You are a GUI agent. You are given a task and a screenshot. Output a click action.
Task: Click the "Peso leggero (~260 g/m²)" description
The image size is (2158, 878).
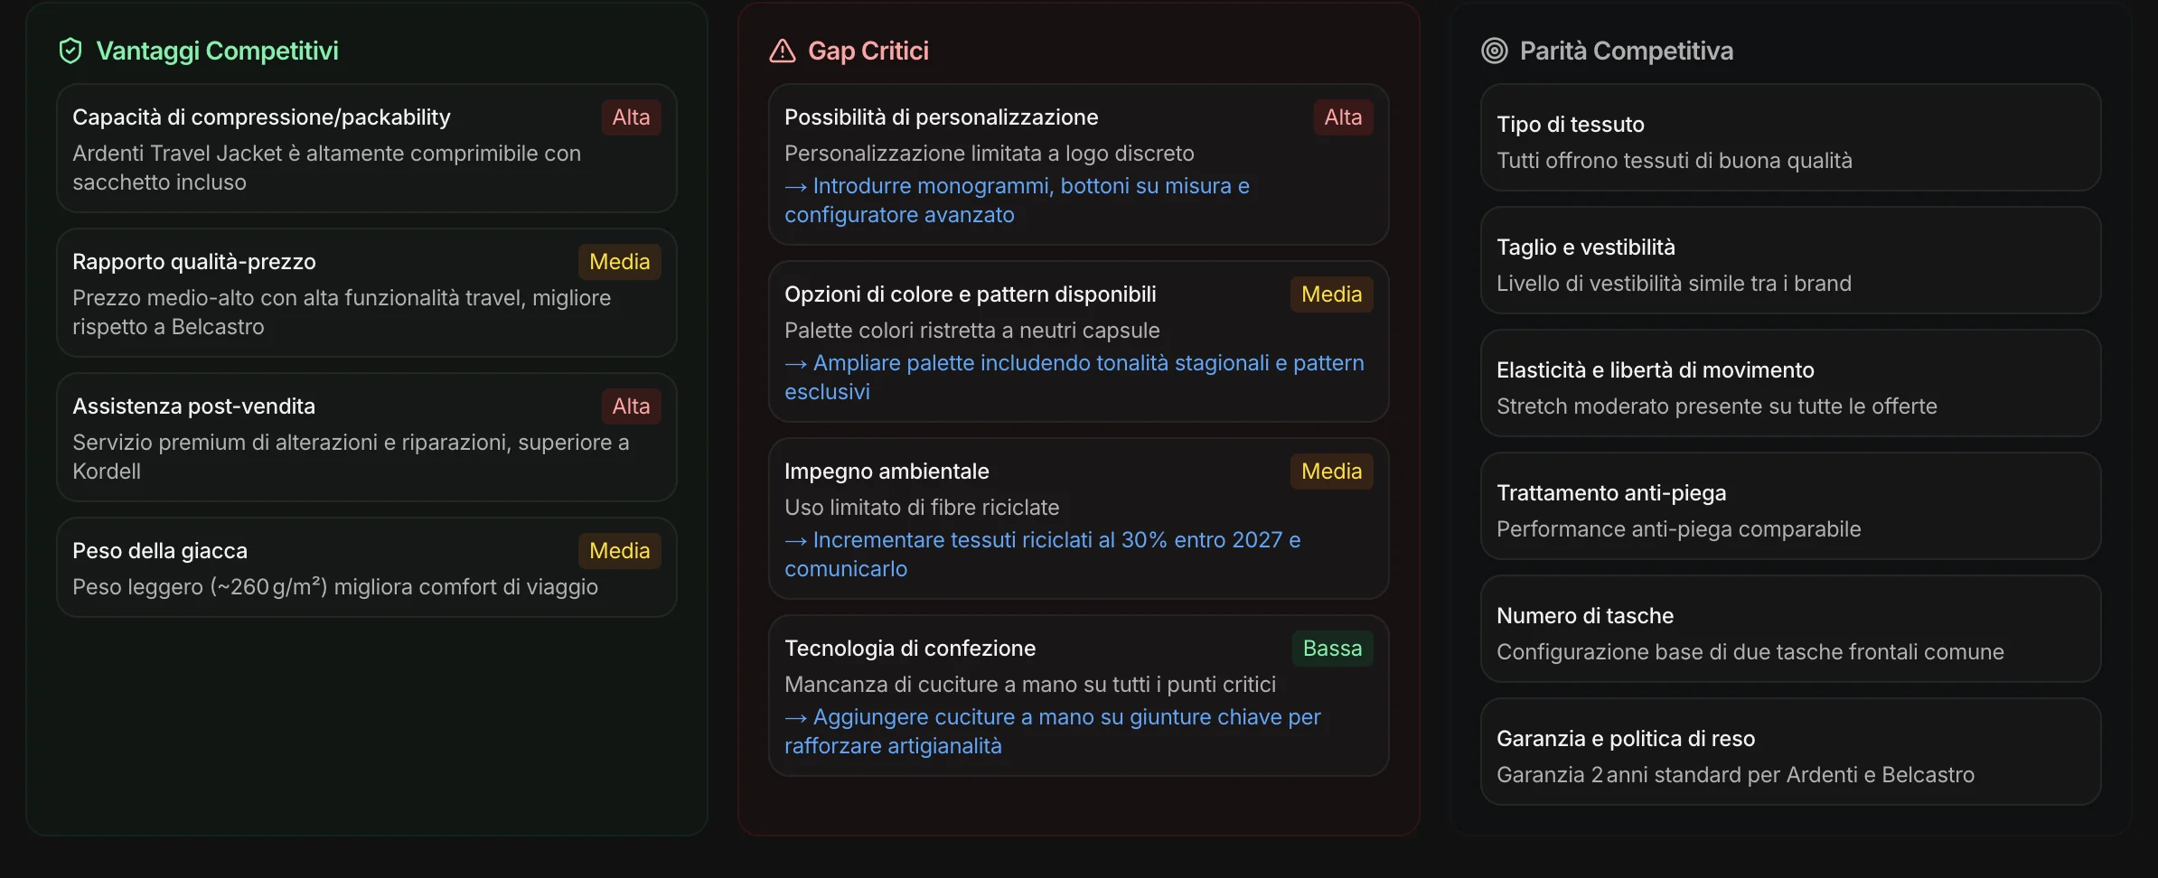(x=335, y=587)
